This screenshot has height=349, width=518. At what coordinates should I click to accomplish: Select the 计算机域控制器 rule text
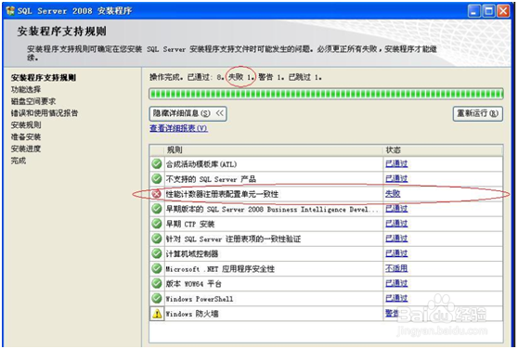[192, 254]
